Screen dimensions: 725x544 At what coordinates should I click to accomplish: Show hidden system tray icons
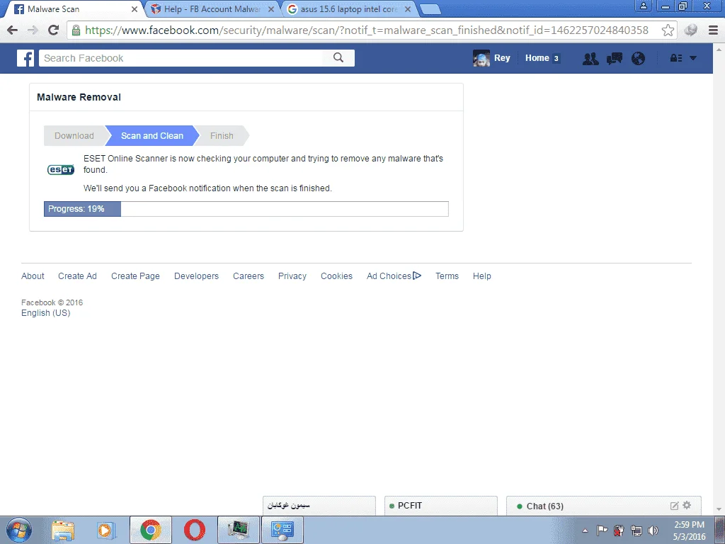[x=585, y=531]
